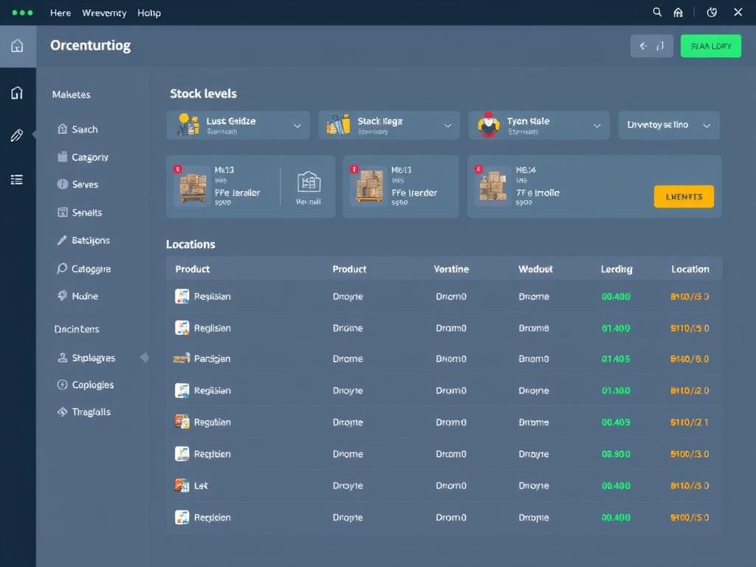Select Catgoriy in sidebar
Viewport: 756px width, 567px height.
click(90, 157)
